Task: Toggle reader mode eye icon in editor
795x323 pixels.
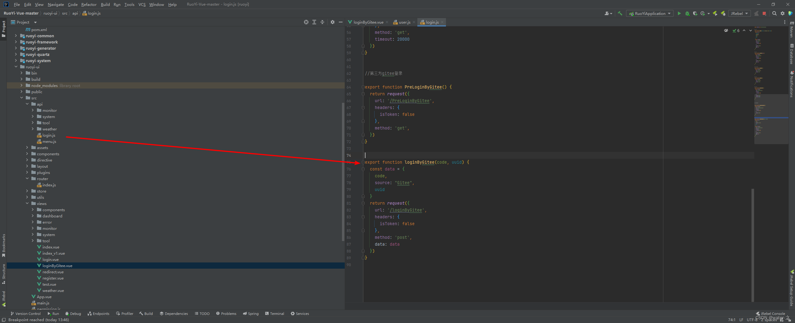Action: tap(726, 30)
